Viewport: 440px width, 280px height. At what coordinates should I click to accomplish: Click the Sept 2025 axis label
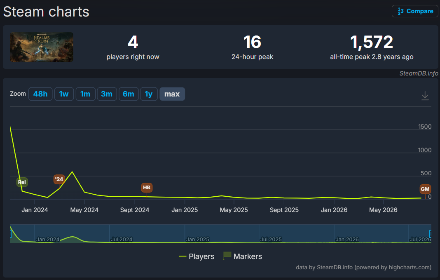click(x=284, y=210)
